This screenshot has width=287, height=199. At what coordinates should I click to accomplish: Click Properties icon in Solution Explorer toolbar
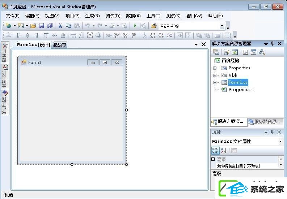click(x=216, y=52)
